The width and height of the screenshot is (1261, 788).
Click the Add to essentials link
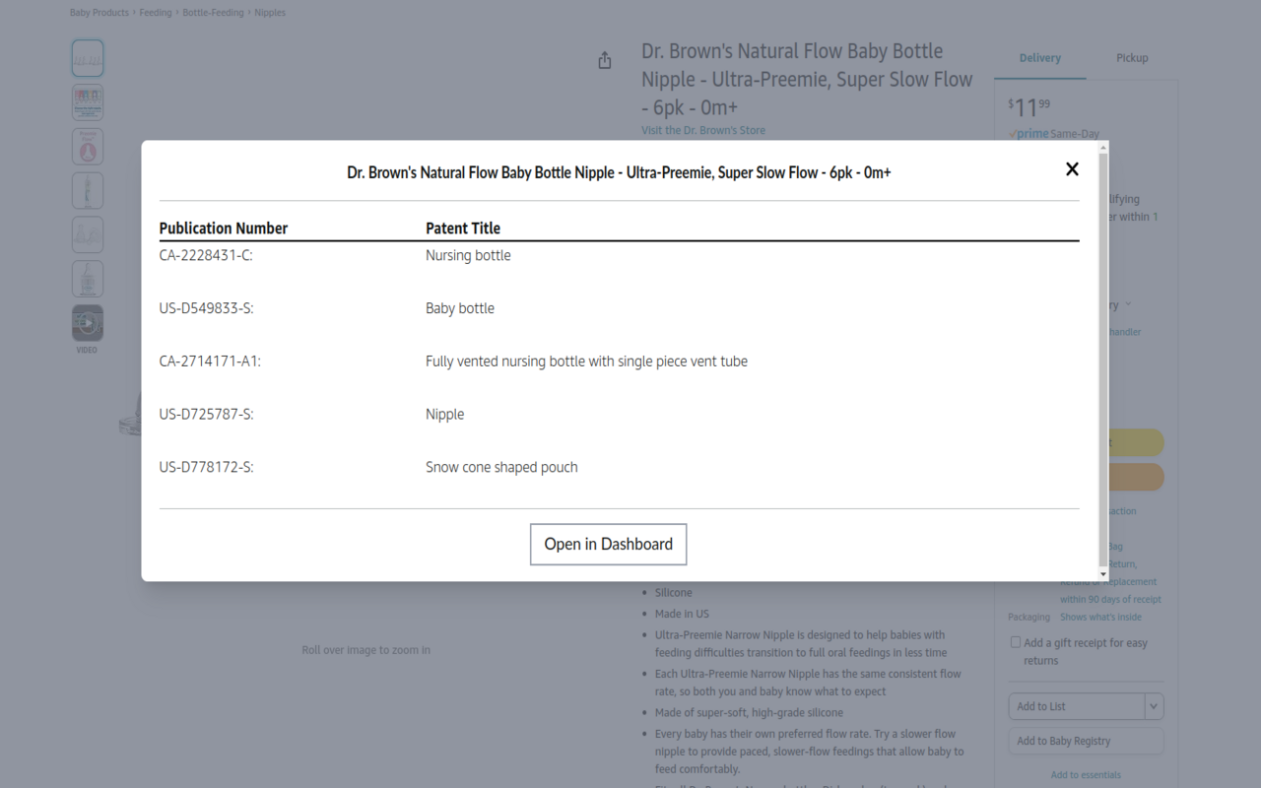[x=1085, y=775]
